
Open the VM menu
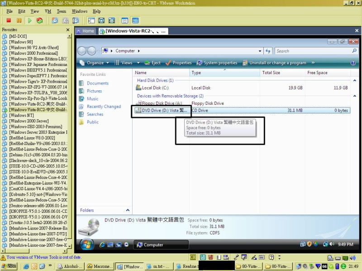coord(48,11)
